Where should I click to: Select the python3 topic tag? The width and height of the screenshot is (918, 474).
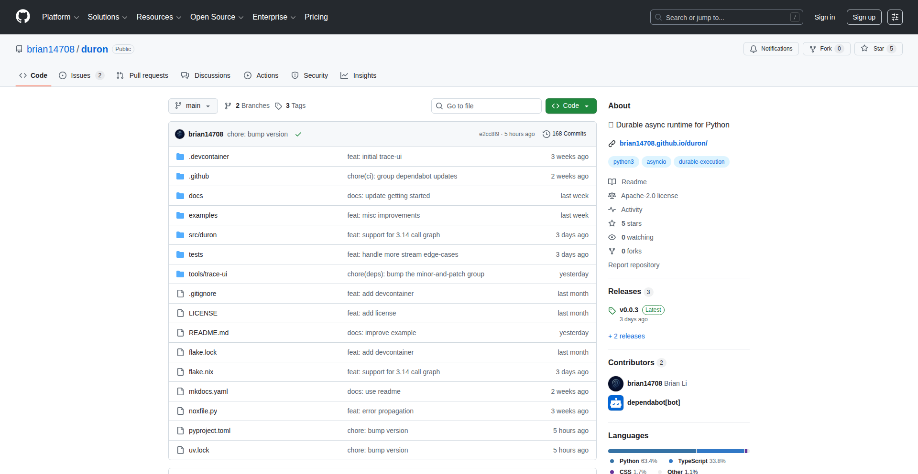(623, 161)
